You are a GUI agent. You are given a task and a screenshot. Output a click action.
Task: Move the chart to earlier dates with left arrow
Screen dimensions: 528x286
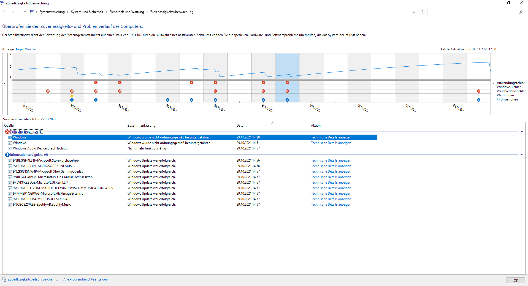(5, 84)
